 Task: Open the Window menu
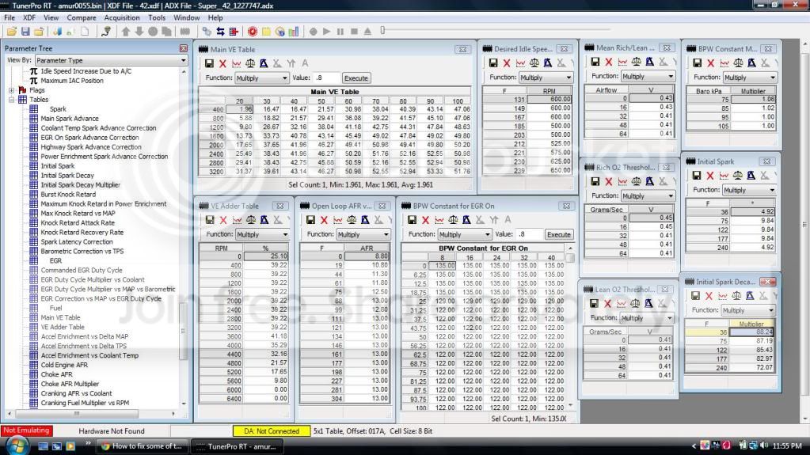(187, 17)
